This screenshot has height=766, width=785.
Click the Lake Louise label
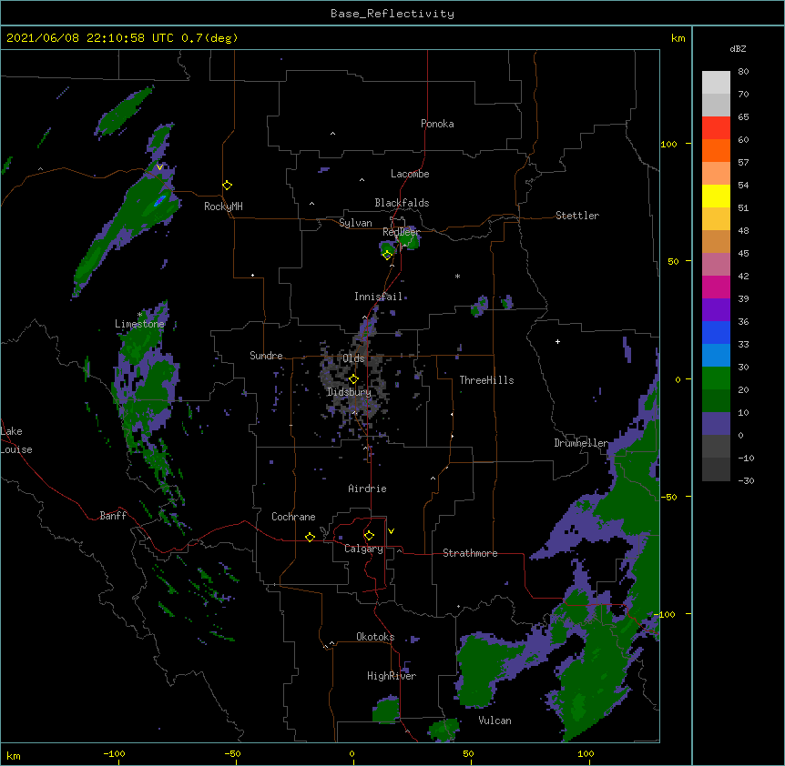coord(16,440)
